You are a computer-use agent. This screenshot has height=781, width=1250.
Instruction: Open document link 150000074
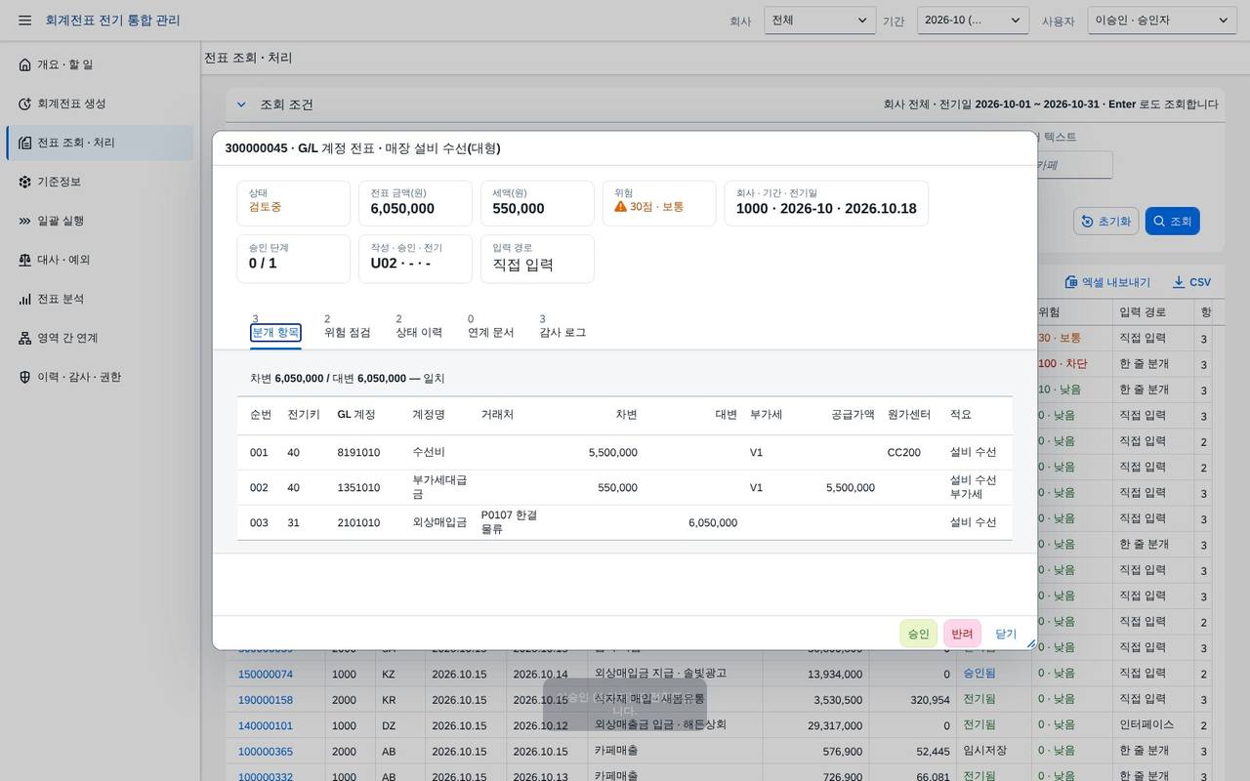click(x=266, y=674)
